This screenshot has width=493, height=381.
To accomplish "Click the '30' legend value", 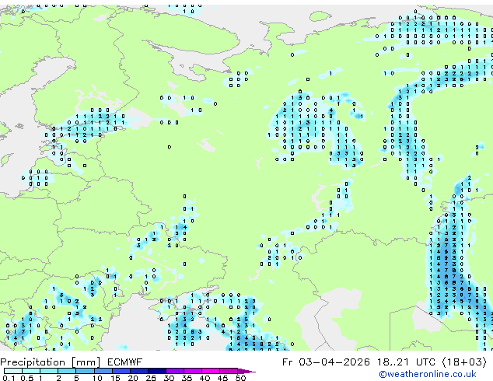I will click(170, 378).
